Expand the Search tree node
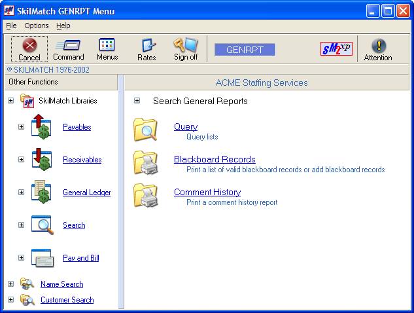This screenshot has height=313, width=414. point(21,225)
